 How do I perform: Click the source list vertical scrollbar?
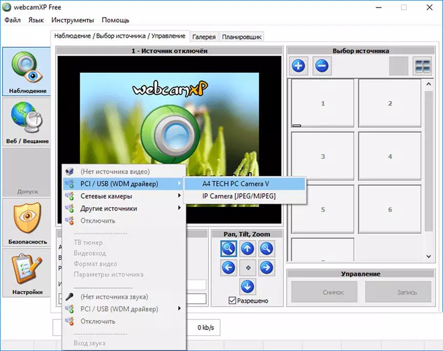429,170
